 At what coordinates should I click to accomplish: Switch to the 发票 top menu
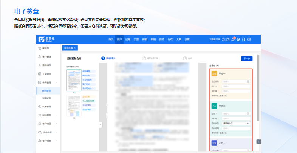(136, 39)
